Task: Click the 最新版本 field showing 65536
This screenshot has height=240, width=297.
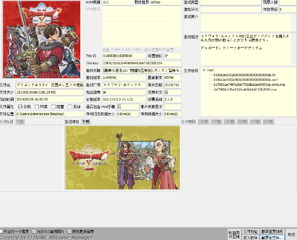Action: (x=172, y=78)
